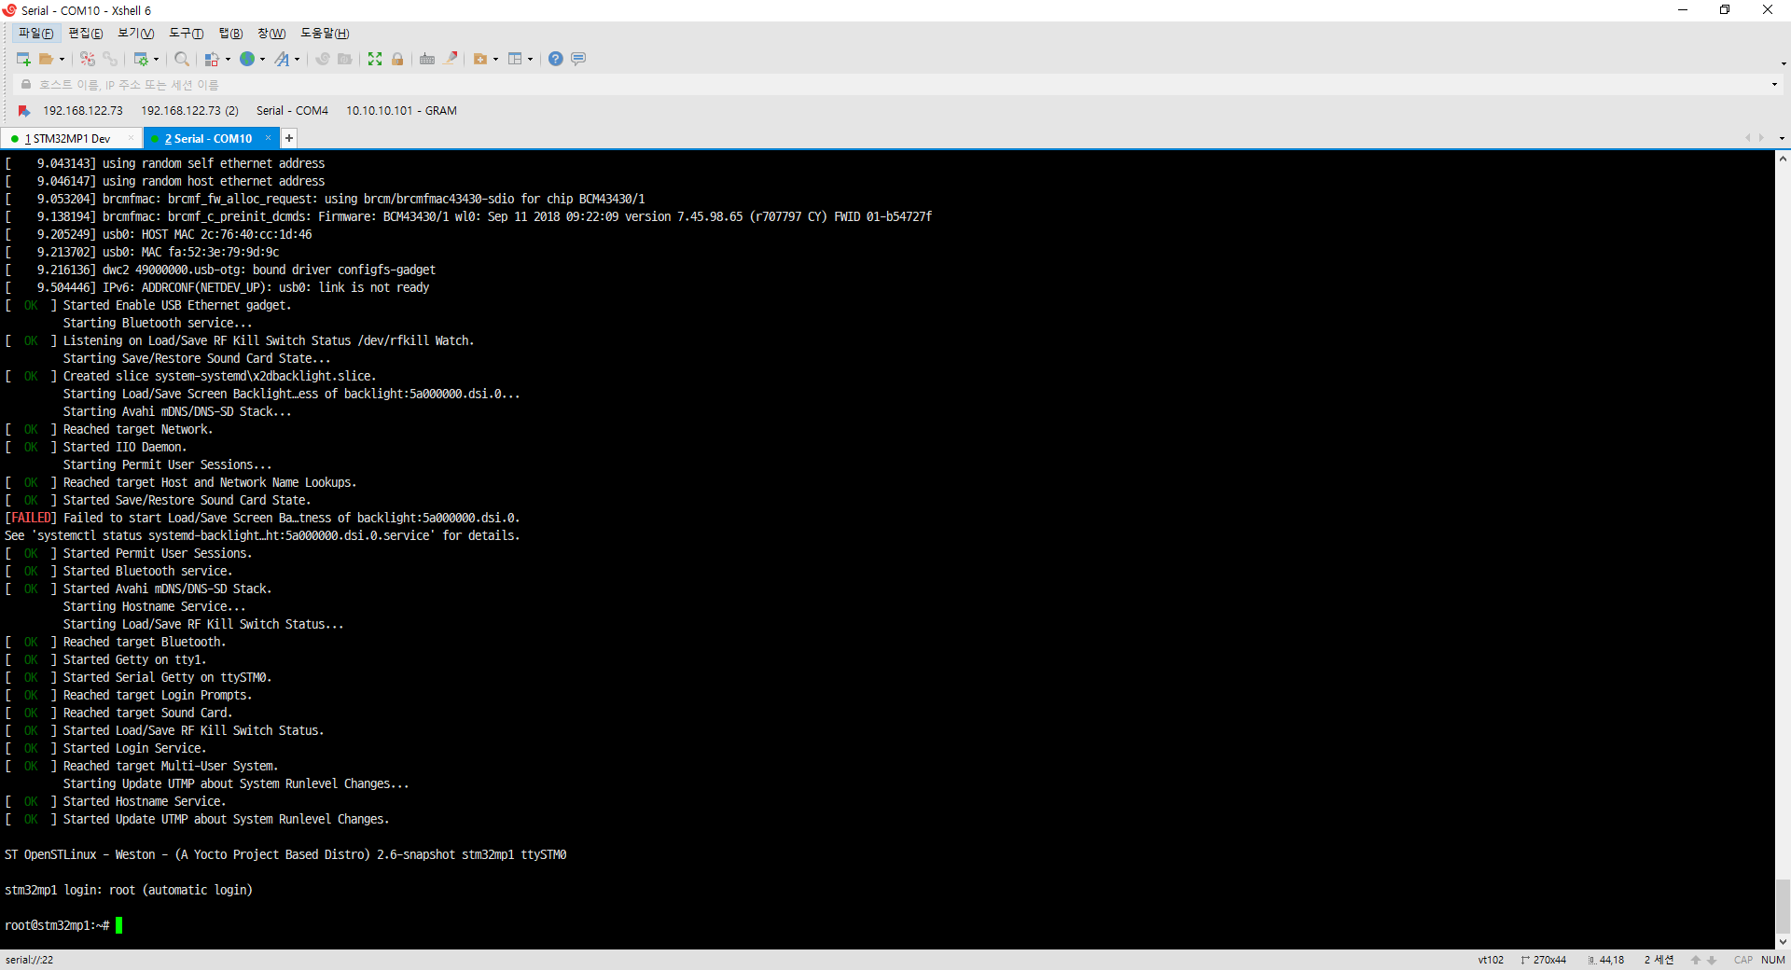Click the status bar down arrow icon

1712,960
